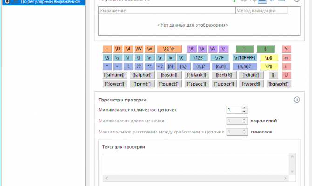Insert lowercase \s whitespace token

coord(117,58)
